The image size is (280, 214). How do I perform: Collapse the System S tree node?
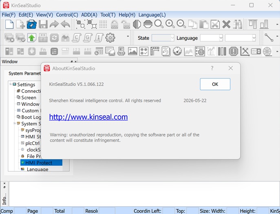(x=15, y=123)
